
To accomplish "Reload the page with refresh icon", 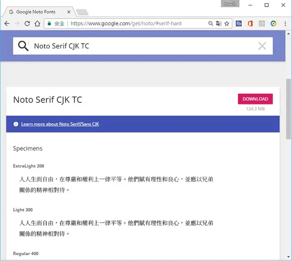I will 27,23.
